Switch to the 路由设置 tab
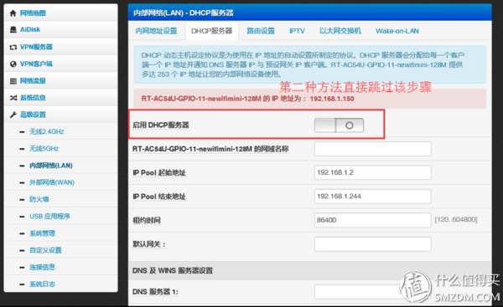503x307 pixels. 261,31
